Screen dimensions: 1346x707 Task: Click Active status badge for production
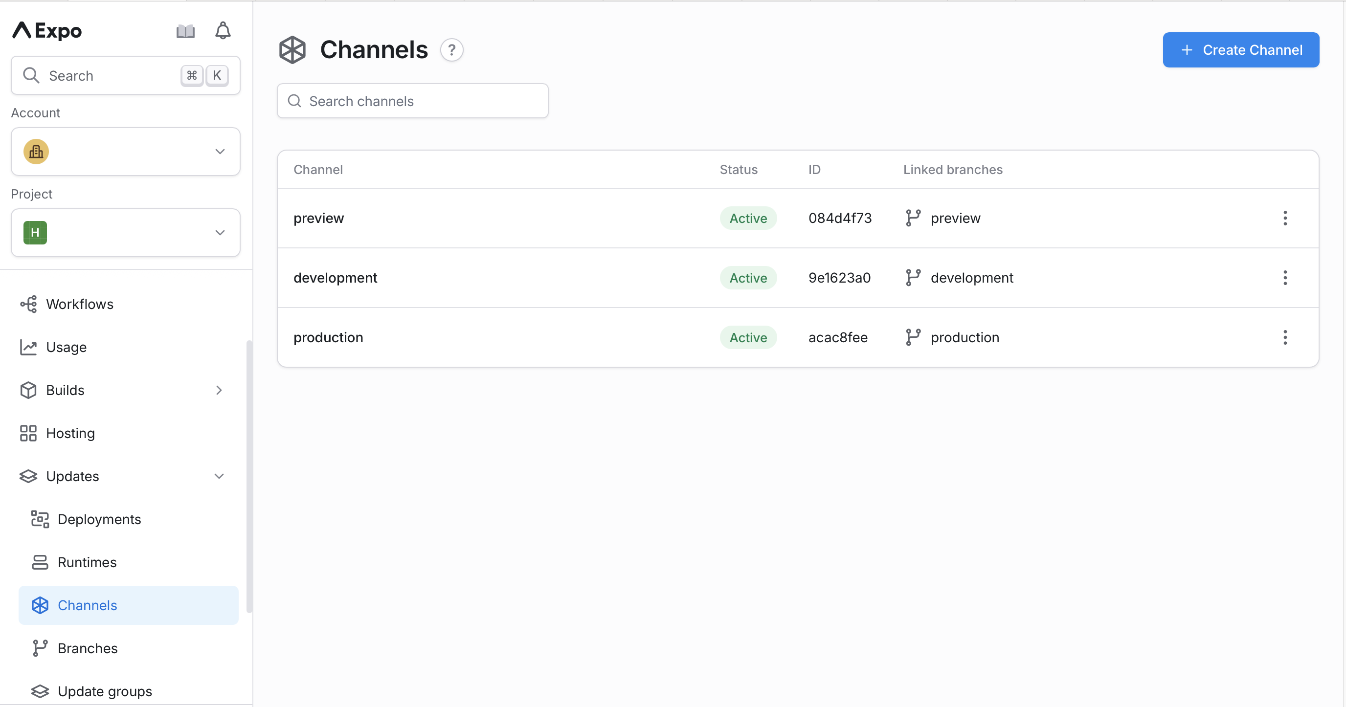click(x=748, y=337)
